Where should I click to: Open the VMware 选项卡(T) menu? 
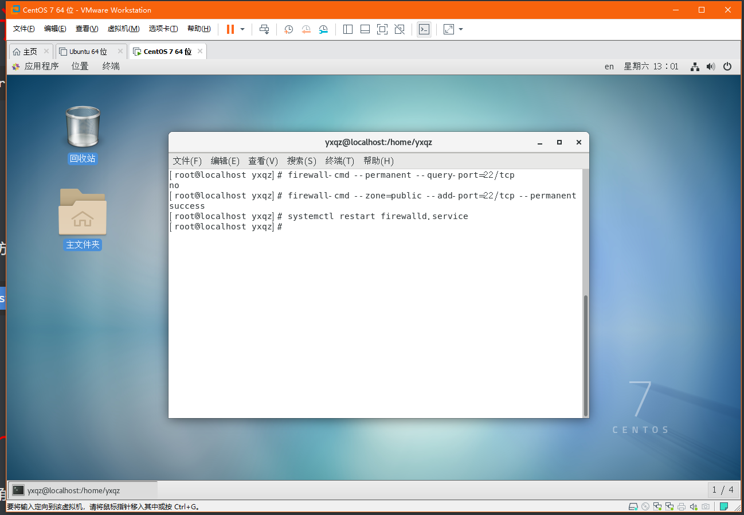[x=163, y=29]
